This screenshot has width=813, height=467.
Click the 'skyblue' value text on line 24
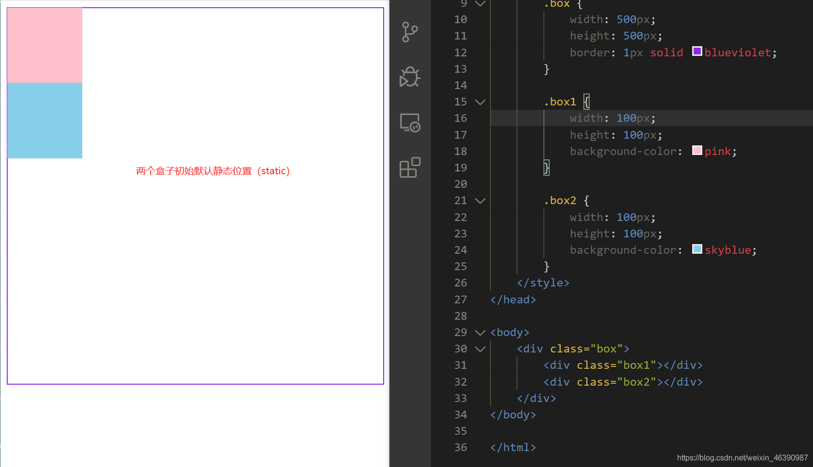tap(728, 250)
